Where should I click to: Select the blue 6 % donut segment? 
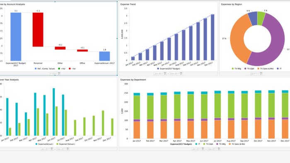pos(254,18)
